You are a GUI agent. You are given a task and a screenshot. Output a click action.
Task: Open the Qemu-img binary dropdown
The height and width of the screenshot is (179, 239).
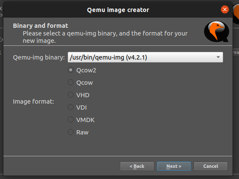tap(145, 57)
